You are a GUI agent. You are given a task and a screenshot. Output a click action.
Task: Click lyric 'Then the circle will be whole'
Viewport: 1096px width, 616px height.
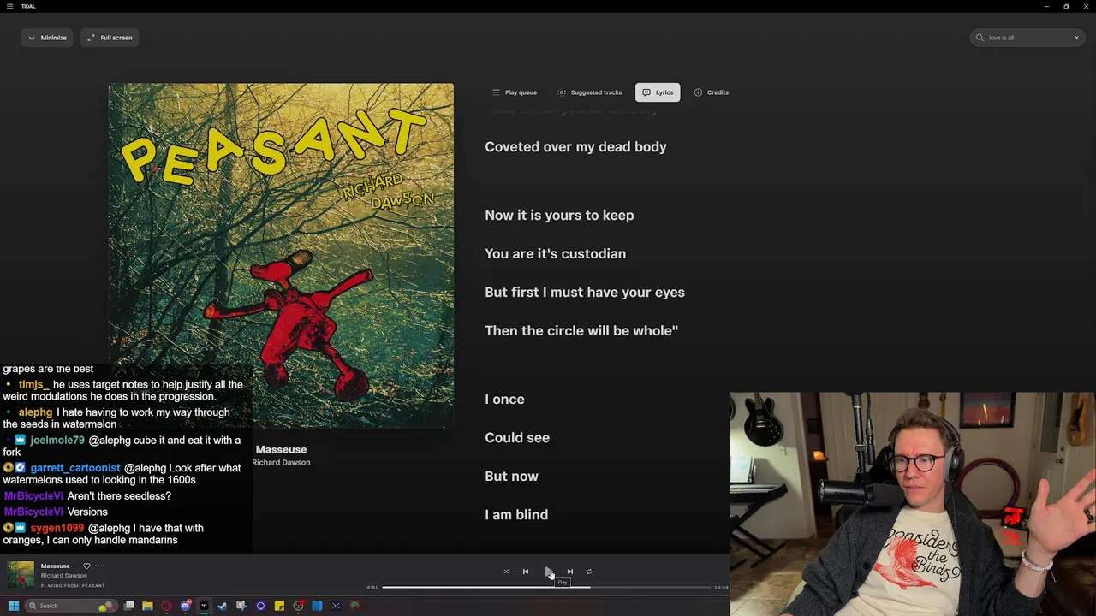point(581,331)
